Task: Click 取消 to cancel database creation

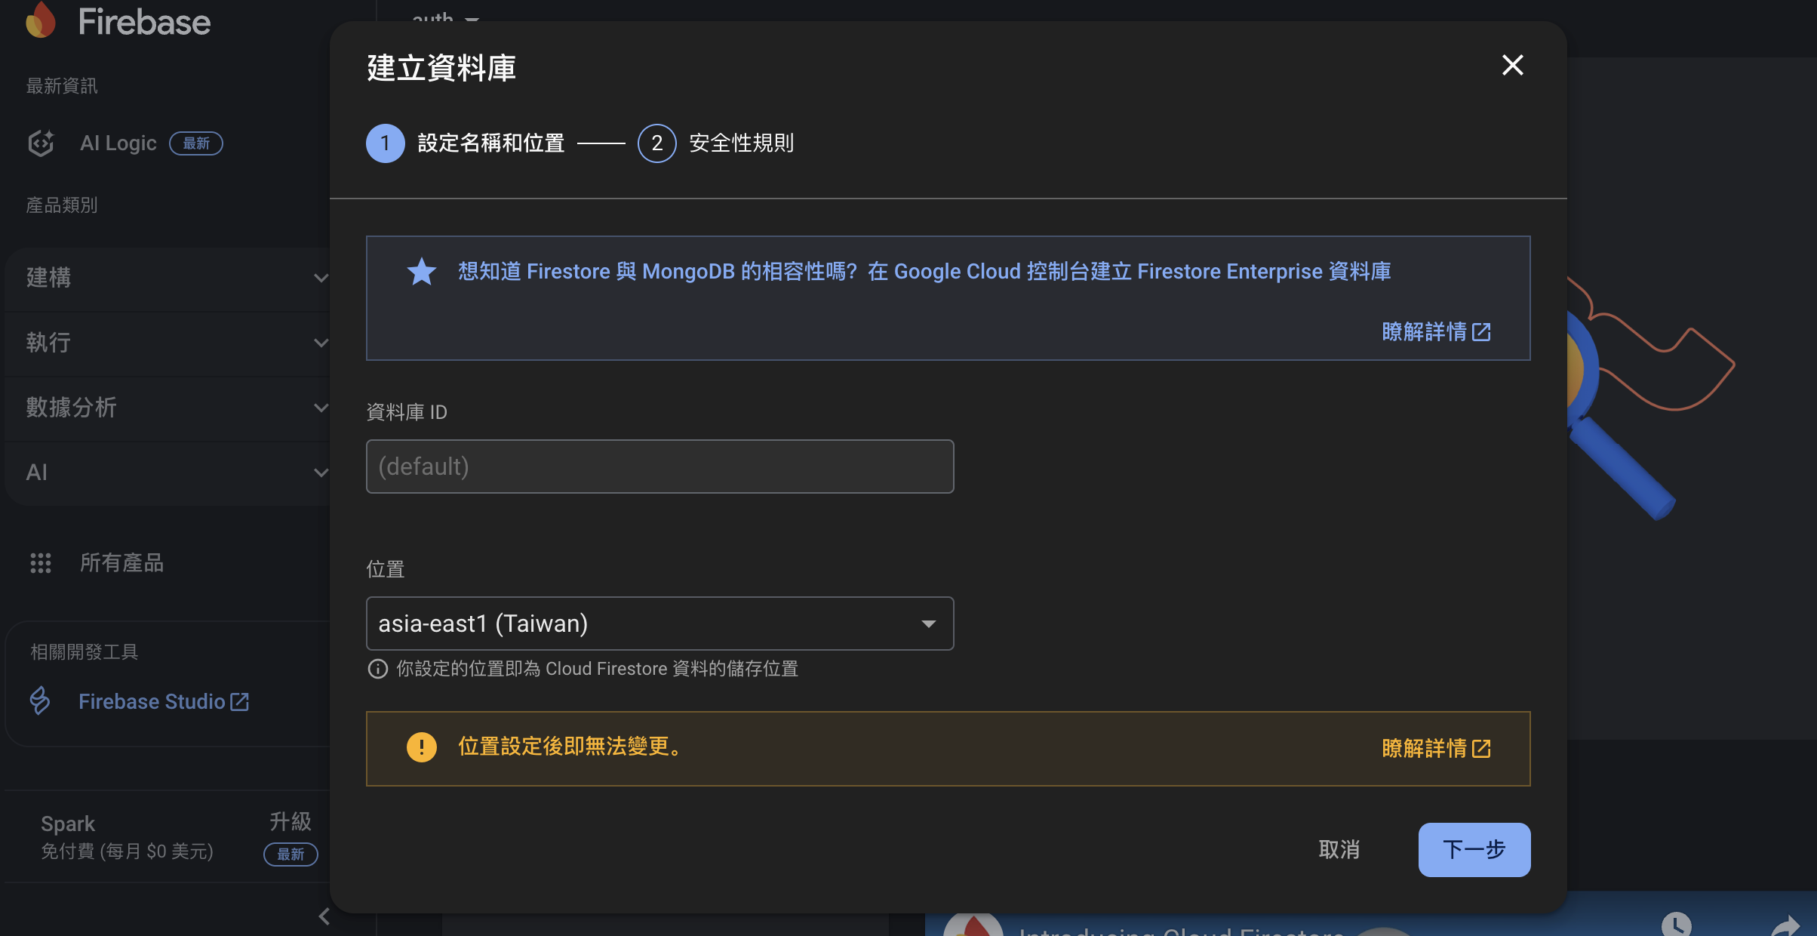Action: 1339,849
